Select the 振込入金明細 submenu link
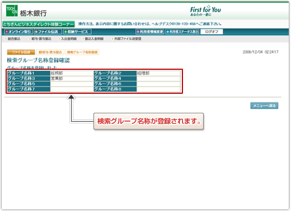 (93, 39)
